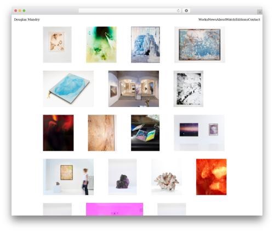Screen dimensions: 274x232
Task: Open a new tab with plus button
Action: pos(260,12)
